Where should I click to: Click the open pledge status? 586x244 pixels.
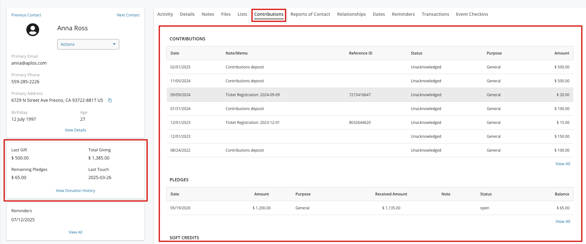tap(484, 208)
